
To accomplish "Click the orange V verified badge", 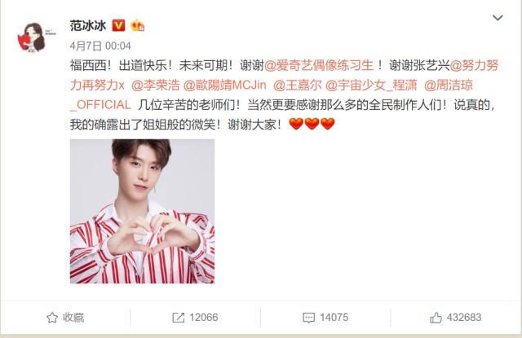I will point(118,25).
